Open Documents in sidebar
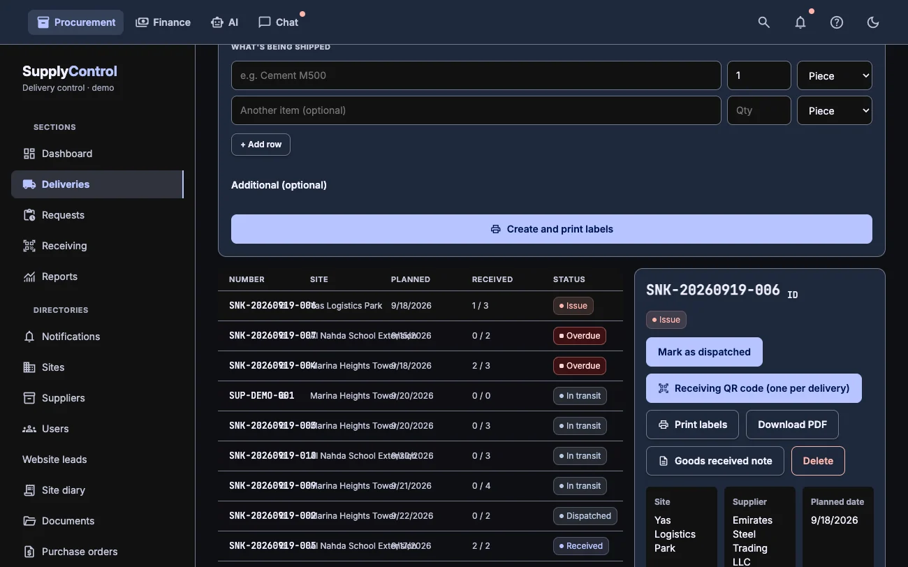The image size is (908, 567). tap(98, 521)
